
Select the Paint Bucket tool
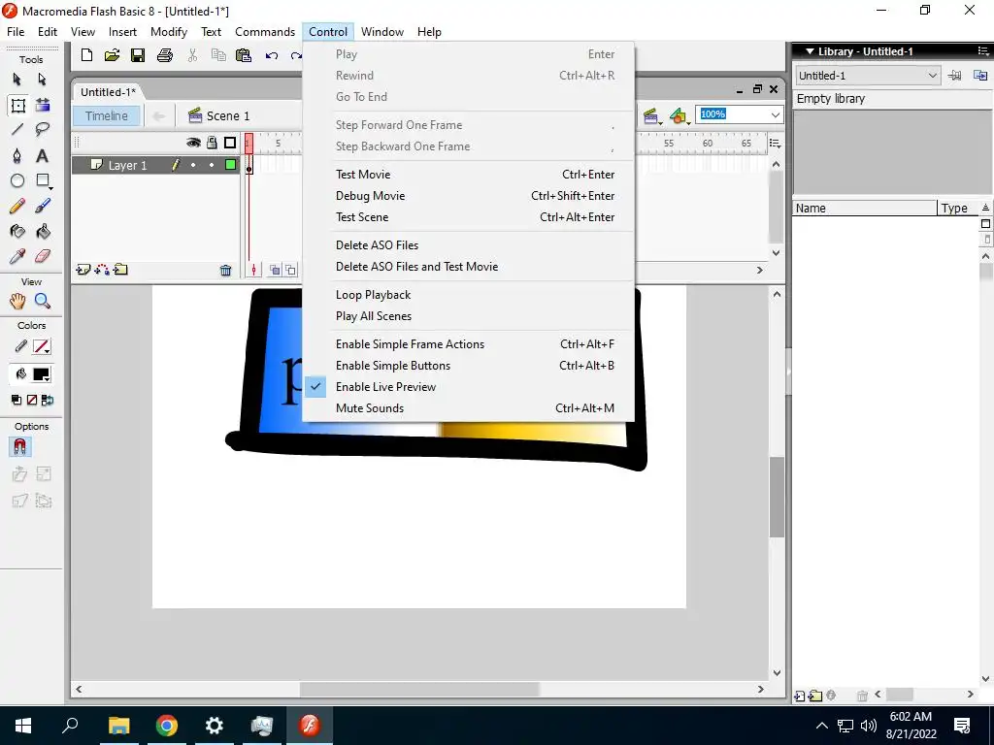coord(43,231)
